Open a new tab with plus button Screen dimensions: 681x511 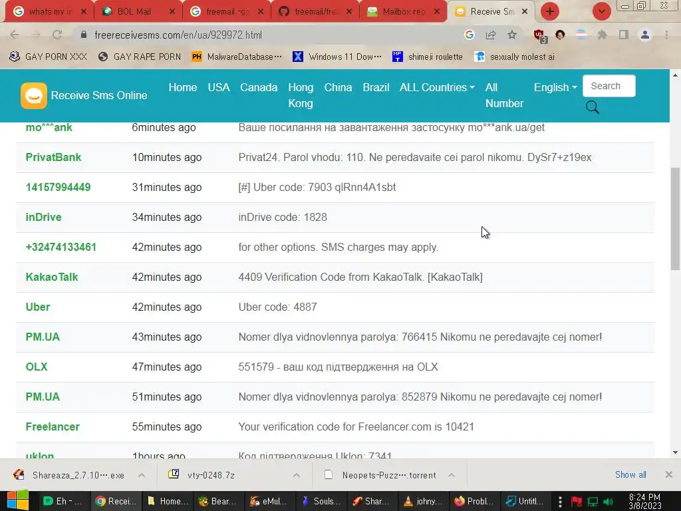click(549, 11)
